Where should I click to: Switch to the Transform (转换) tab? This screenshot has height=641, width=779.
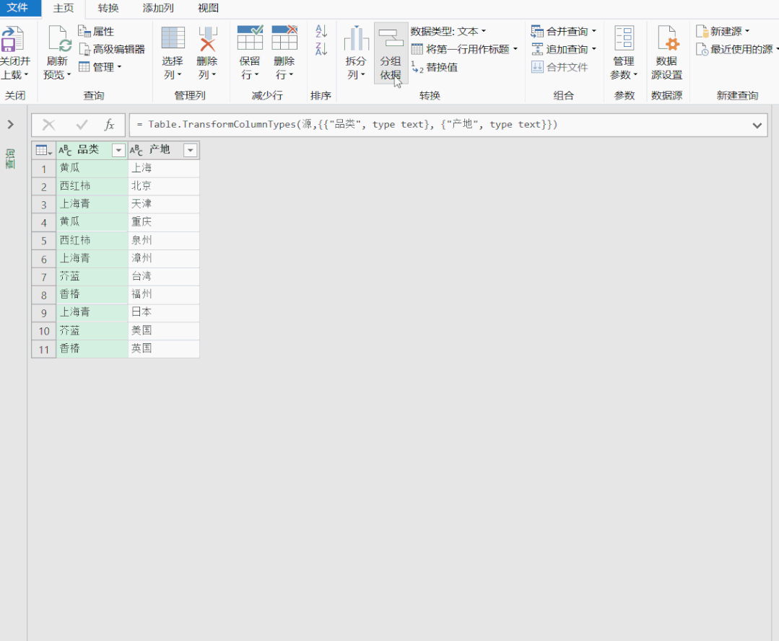pyautogui.click(x=108, y=8)
